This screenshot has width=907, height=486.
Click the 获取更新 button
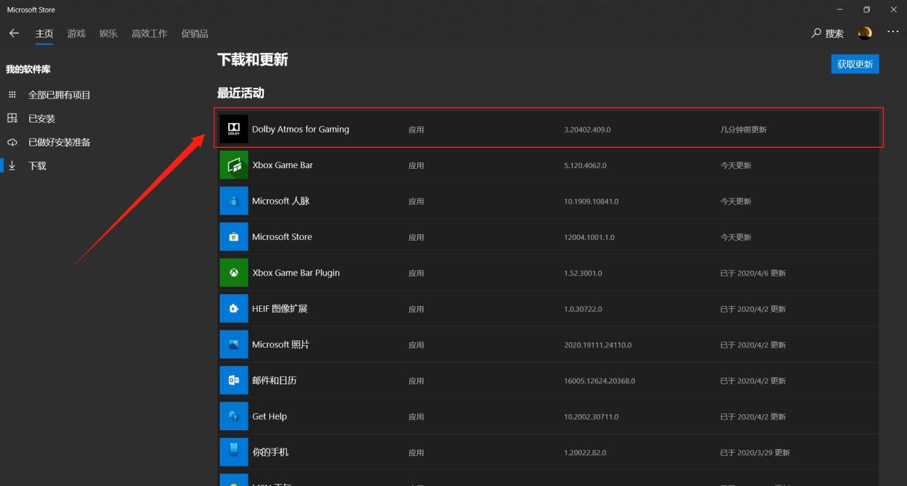pyautogui.click(x=855, y=64)
